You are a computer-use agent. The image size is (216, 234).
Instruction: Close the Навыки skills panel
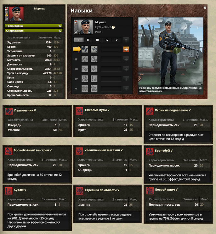(x=205, y=8)
